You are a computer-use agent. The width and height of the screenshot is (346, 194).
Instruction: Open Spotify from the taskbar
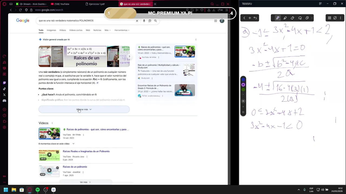(x=38, y=190)
